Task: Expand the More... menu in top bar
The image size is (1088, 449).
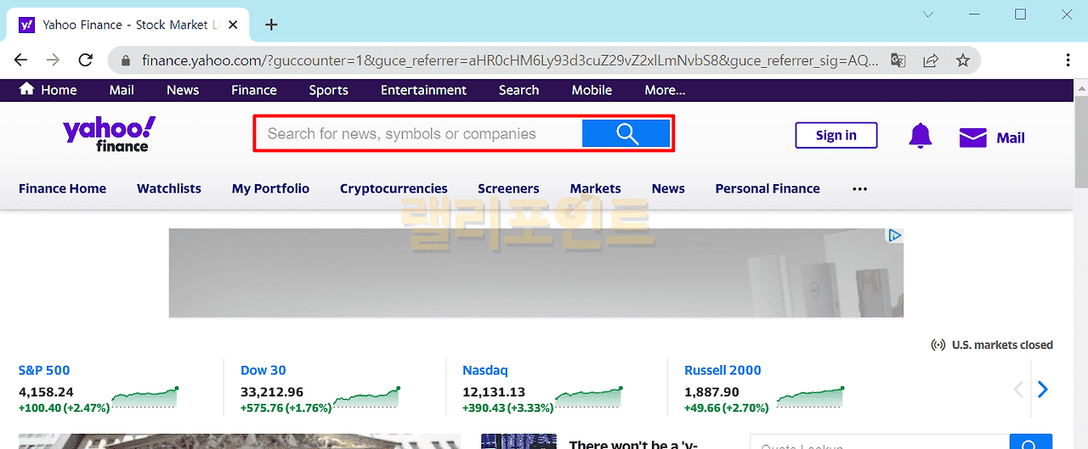Action: coord(665,90)
